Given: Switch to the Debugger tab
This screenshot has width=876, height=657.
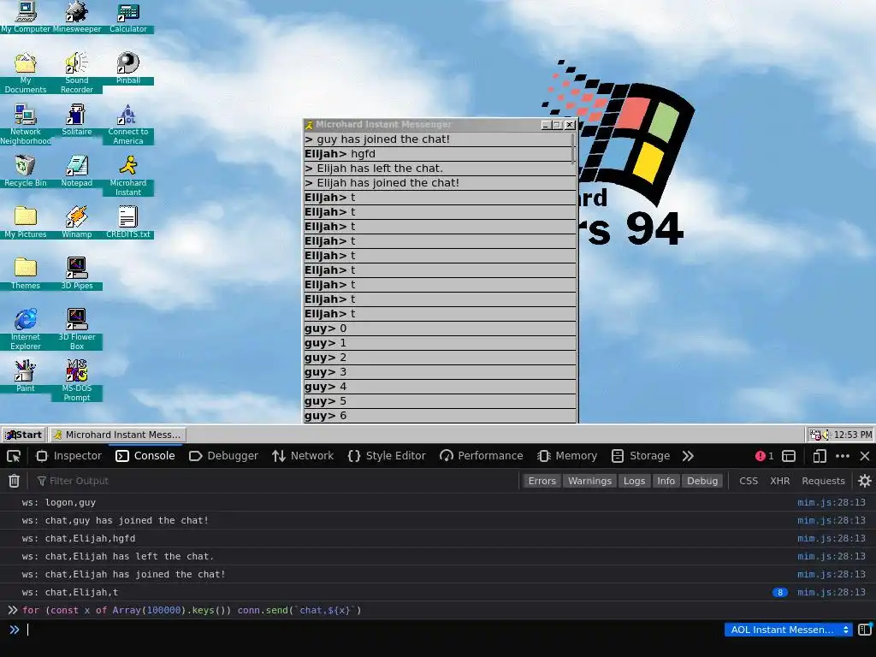Looking at the screenshot, I should [223, 456].
